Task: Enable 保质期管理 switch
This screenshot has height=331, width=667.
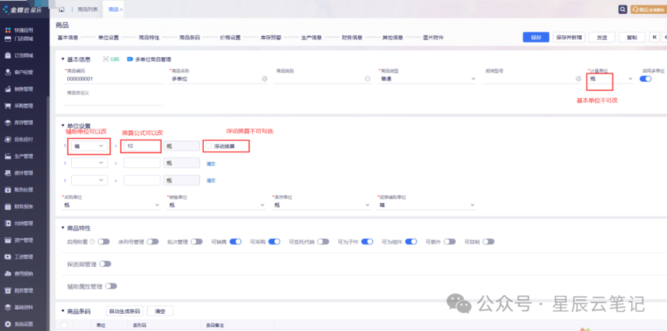Action: tap(105, 264)
